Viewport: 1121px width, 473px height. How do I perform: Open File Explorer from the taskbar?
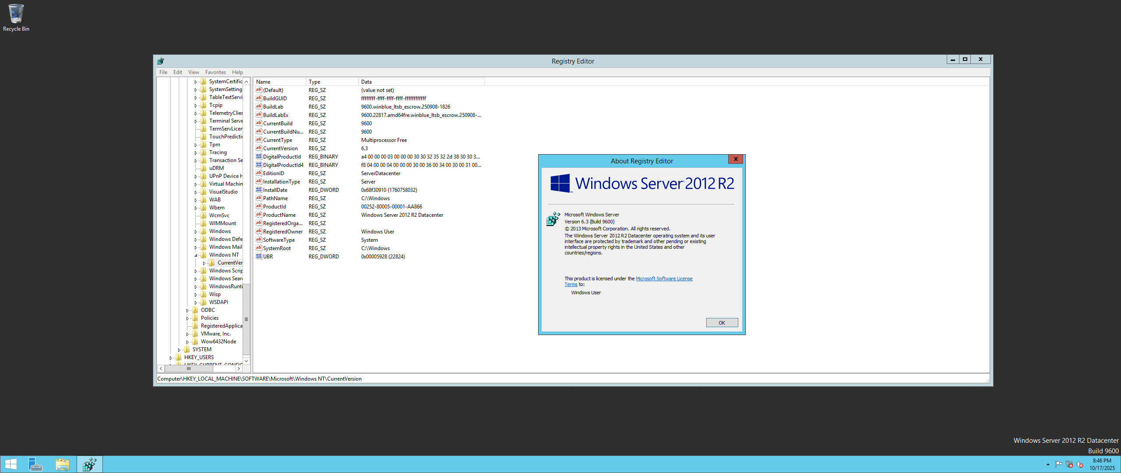pos(63,464)
